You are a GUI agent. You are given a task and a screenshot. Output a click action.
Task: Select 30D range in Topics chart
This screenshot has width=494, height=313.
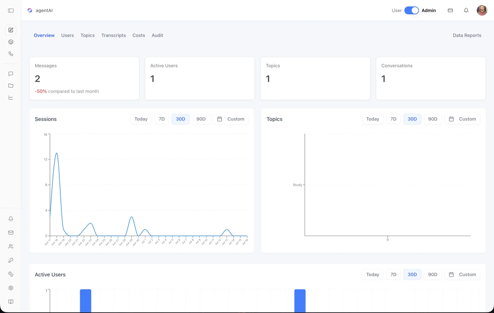tap(412, 119)
